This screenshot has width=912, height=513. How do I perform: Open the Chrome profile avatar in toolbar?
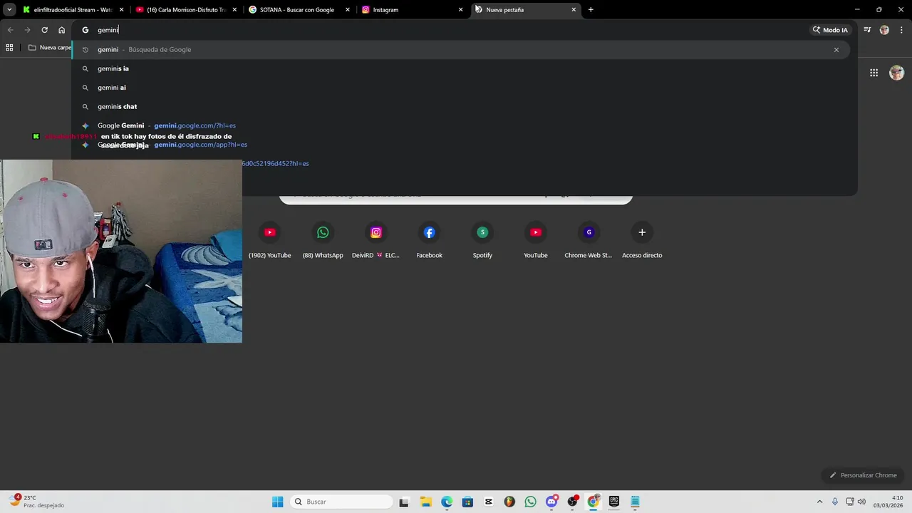click(884, 30)
